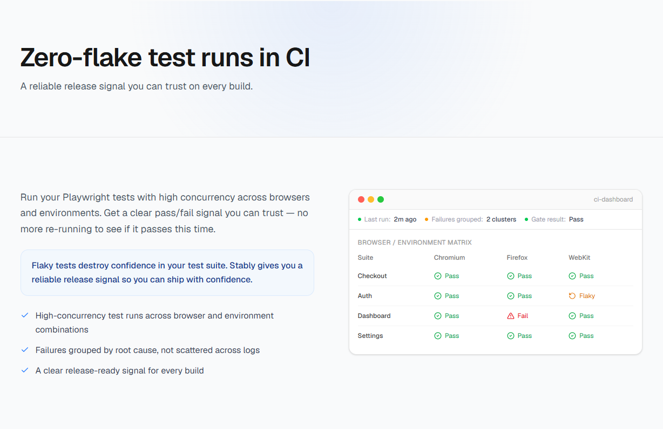663x429 pixels.
Task: Select the Chromium column header
Action: click(x=449, y=258)
